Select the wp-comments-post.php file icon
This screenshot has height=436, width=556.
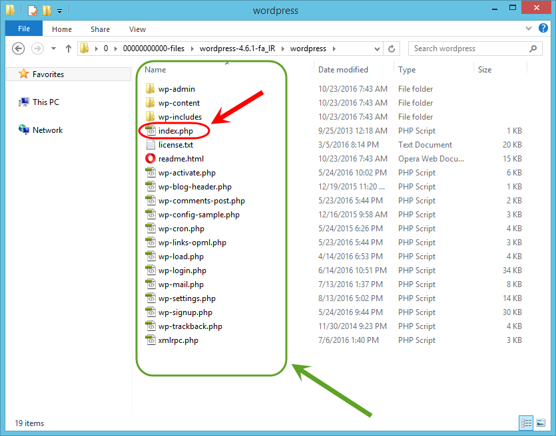(x=150, y=200)
